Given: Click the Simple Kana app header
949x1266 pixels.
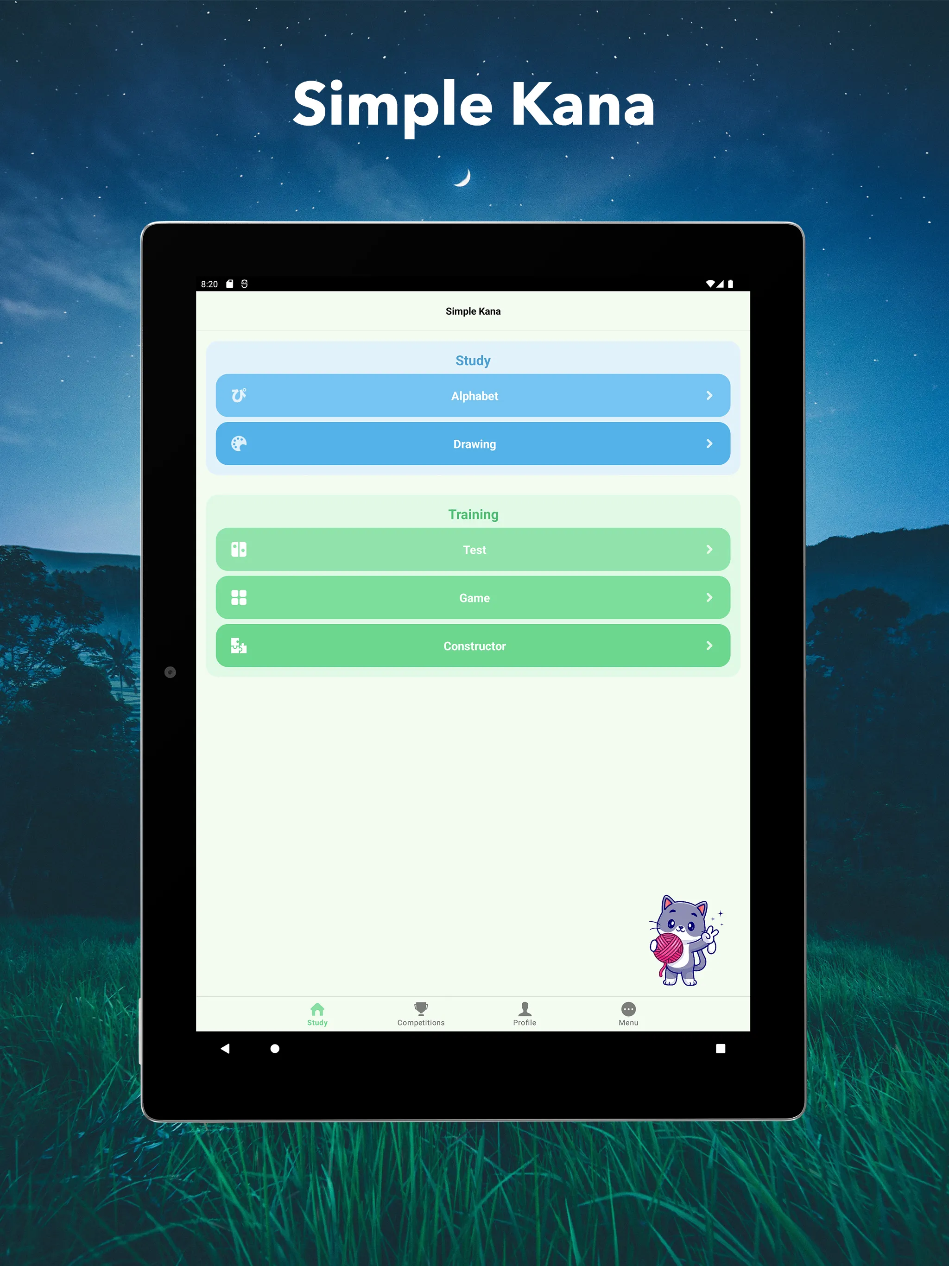Looking at the screenshot, I should click(x=474, y=311).
